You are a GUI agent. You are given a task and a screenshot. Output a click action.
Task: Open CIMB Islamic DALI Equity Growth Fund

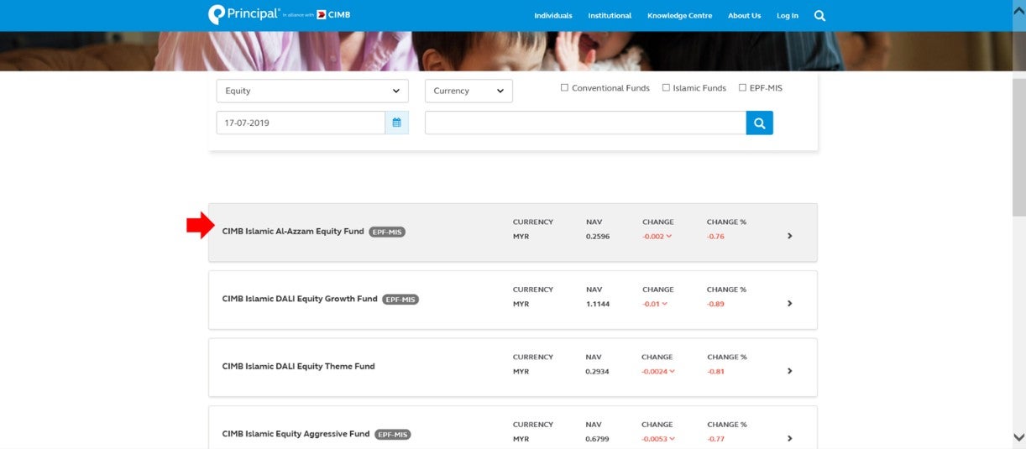pos(300,299)
